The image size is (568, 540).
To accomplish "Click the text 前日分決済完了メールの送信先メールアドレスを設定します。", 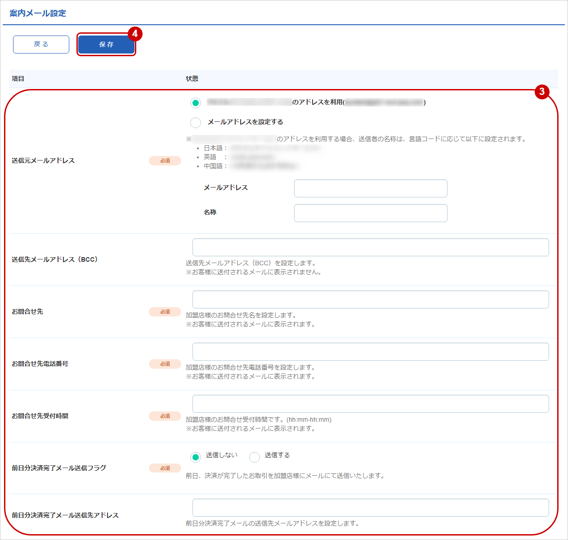I will click(x=273, y=523).
